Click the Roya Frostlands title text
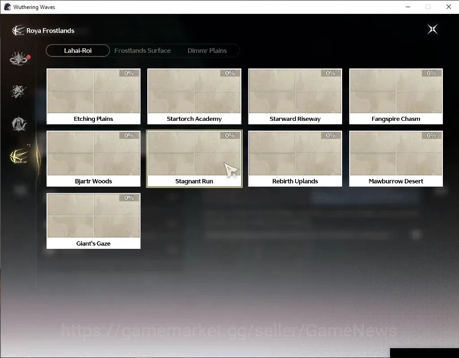Image resolution: width=459 pixels, height=358 pixels. coord(50,31)
